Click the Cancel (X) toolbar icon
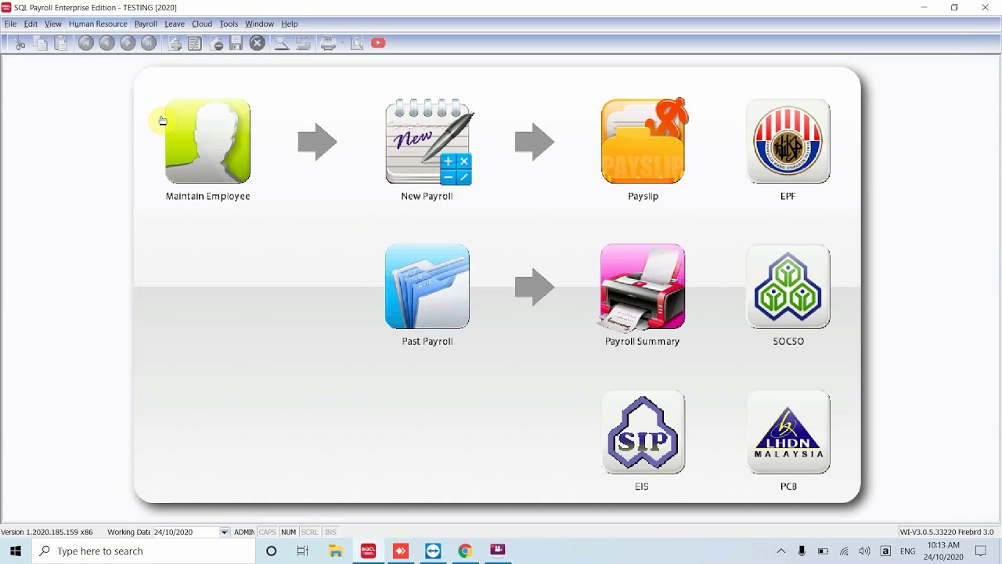This screenshot has height=564, width=1002. [257, 44]
